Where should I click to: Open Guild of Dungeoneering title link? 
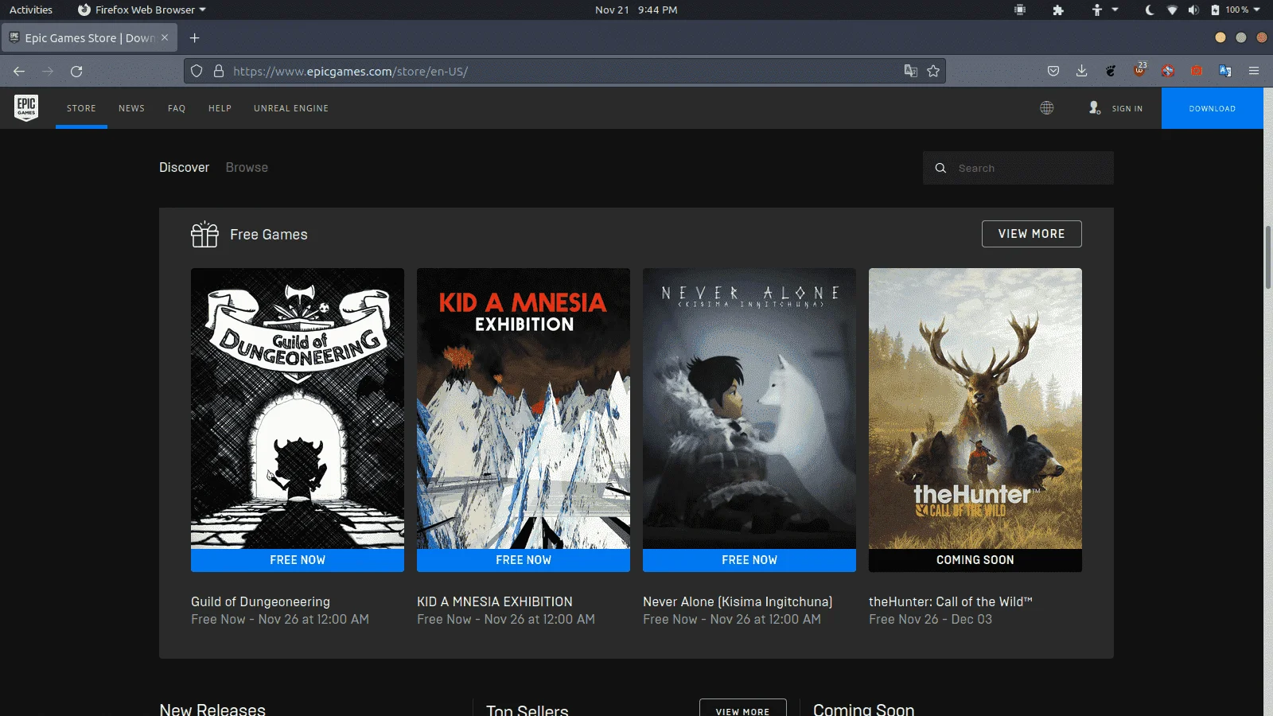[260, 601]
